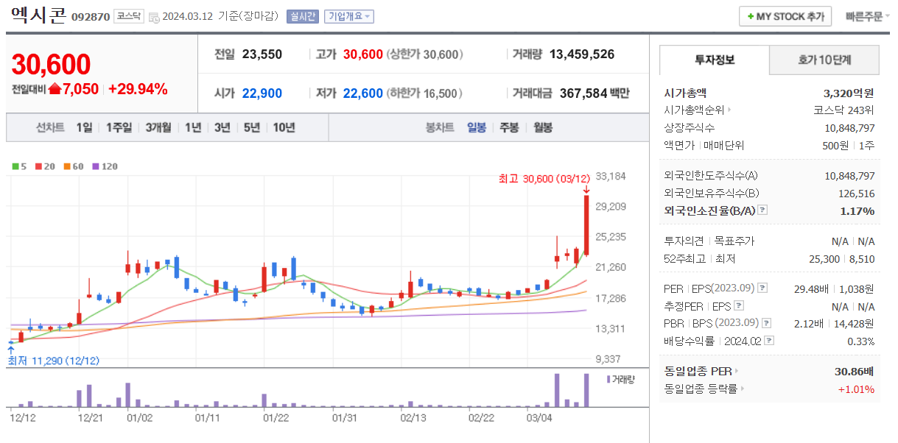Select the 월봉 monthly candle chart
The height and width of the screenshot is (443, 898).
click(543, 127)
